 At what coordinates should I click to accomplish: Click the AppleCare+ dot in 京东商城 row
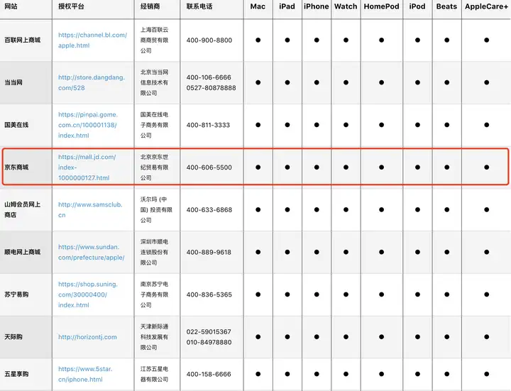[x=486, y=167]
